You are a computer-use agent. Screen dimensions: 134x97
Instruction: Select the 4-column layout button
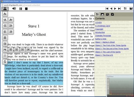coord(28,50)
